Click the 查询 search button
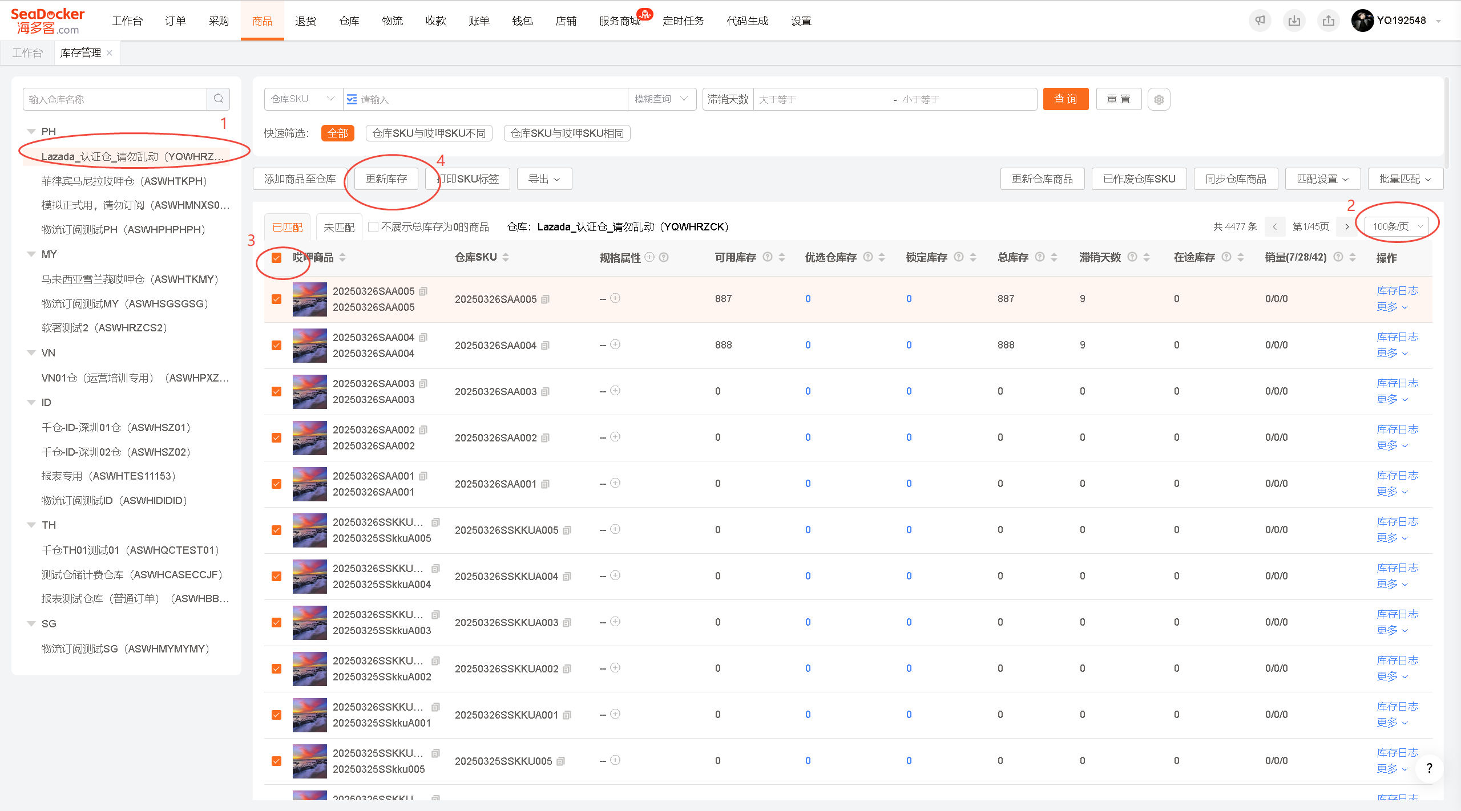 (x=1066, y=99)
